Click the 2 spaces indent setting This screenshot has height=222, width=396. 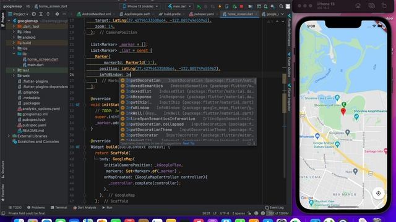[238, 213]
